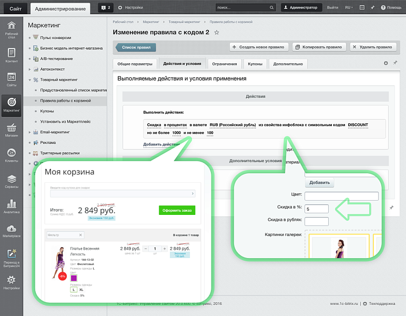Open the Магазин cart icon in sidebar
The image size is (406, 316).
11,129
